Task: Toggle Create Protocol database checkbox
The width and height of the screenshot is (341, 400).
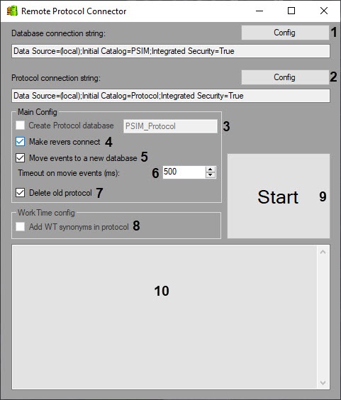Action: (x=20, y=126)
